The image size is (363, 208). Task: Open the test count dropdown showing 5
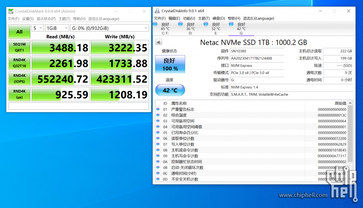(37, 28)
